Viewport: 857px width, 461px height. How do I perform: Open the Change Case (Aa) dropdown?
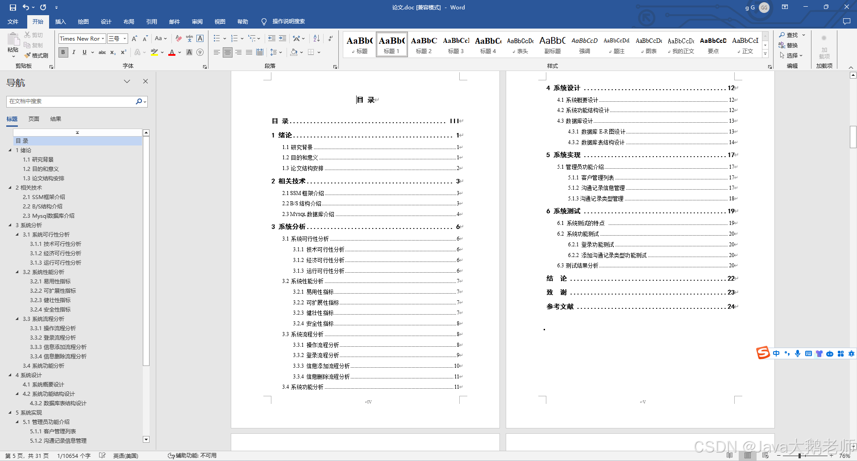click(x=161, y=39)
